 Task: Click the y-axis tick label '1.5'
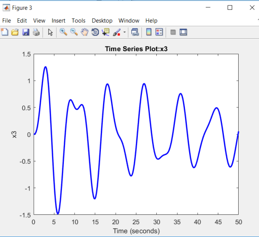coord(26,54)
